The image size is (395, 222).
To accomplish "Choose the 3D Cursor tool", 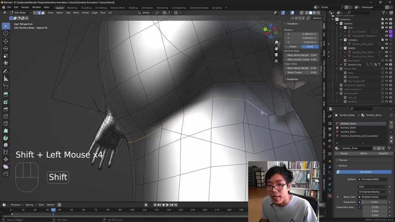I will pyautogui.click(x=6, y=33).
